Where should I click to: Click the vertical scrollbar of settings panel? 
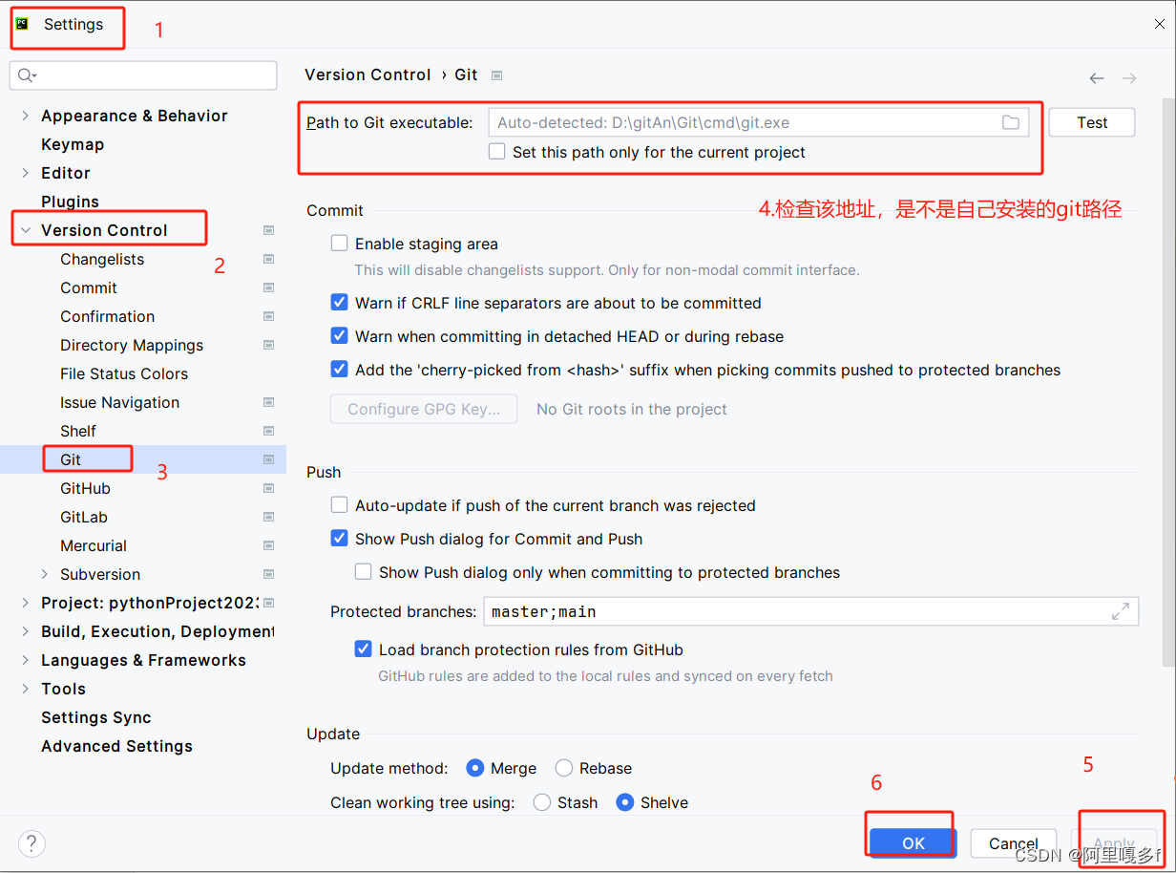(1168, 382)
